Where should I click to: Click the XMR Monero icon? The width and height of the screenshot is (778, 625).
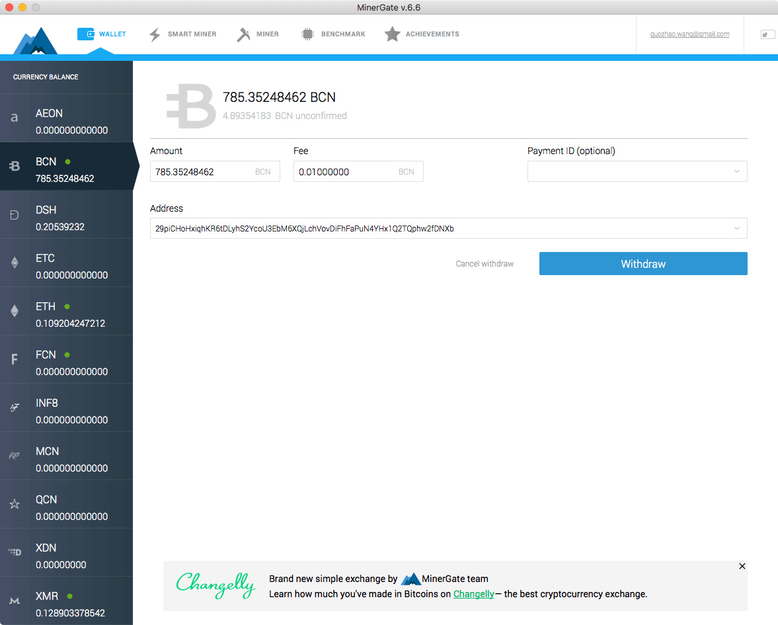coord(14,600)
